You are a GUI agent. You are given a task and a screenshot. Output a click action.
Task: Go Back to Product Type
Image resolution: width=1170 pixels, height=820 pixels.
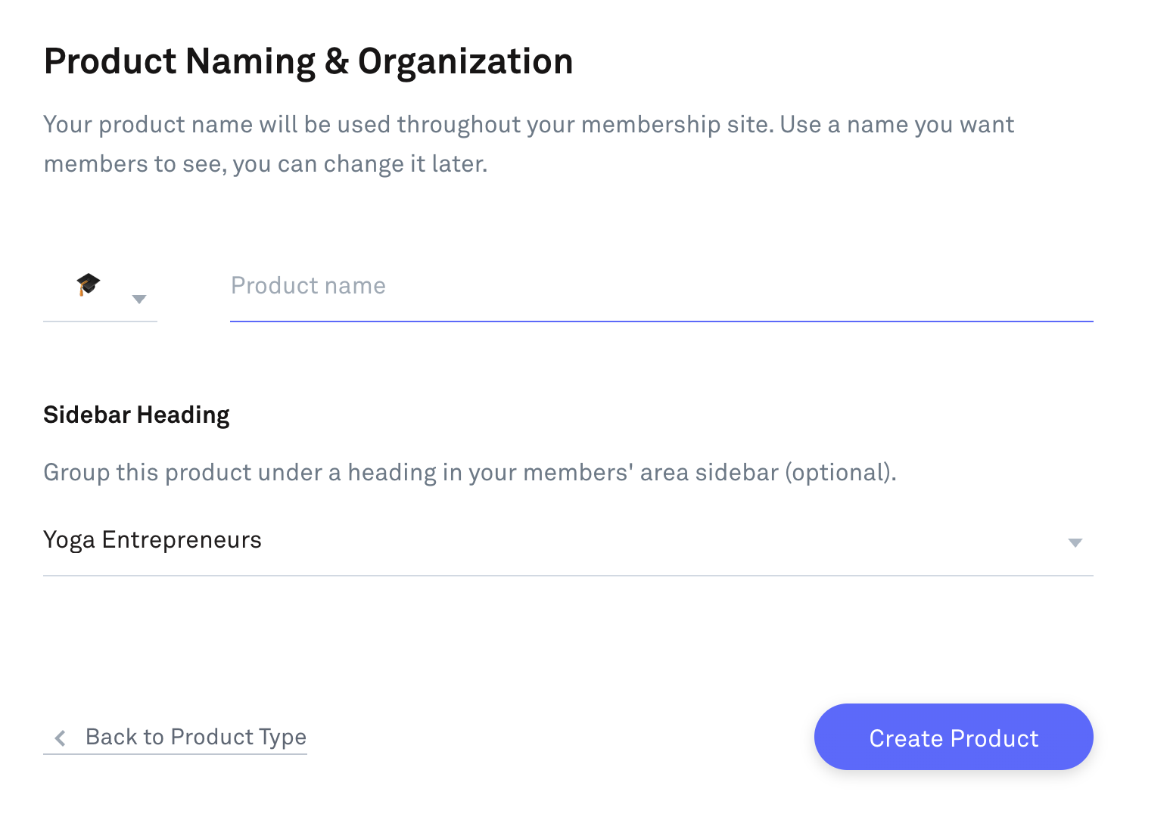click(195, 738)
